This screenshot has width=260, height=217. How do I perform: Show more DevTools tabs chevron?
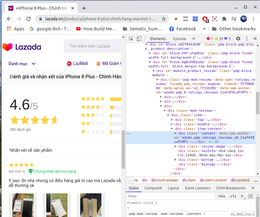point(194,39)
